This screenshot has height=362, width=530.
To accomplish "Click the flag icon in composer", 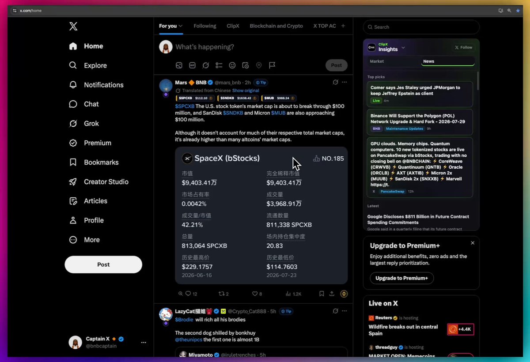I will (x=272, y=65).
